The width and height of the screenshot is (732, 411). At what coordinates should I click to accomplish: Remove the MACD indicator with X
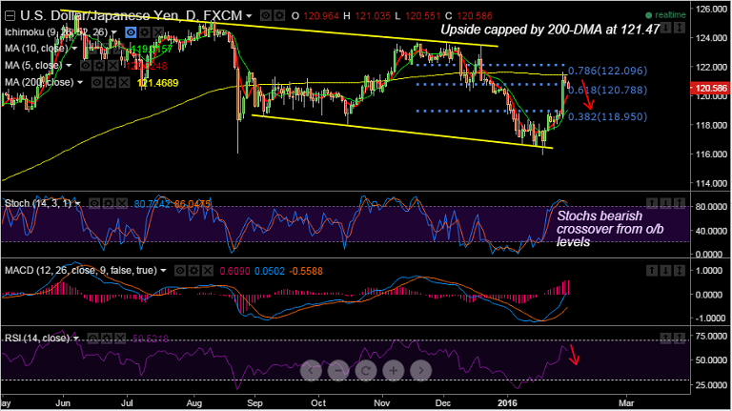[x=207, y=271]
